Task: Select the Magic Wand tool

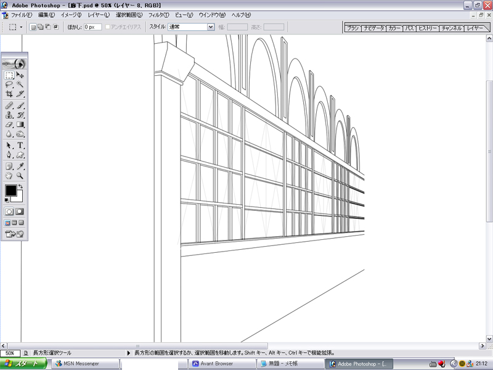Action: click(20, 84)
